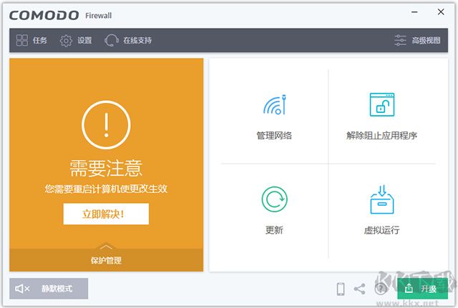Screen dimensions: 458x308
Task: Click the share icon in bottom bar
Action: (359, 289)
